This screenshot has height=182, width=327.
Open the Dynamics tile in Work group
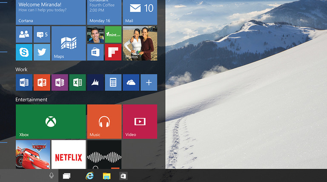click(x=95, y=82)
